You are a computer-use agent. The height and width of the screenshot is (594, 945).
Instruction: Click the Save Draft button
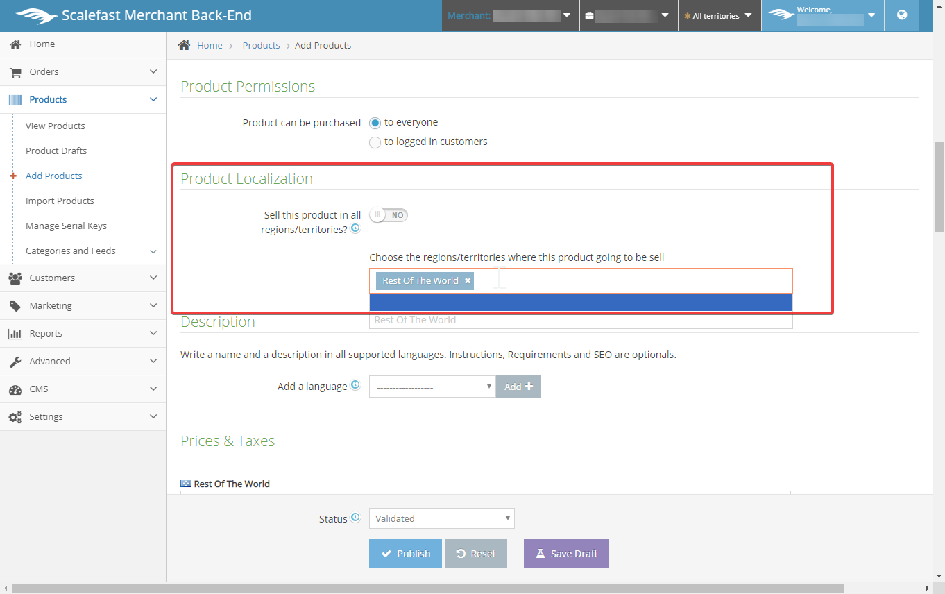[566, 554]
